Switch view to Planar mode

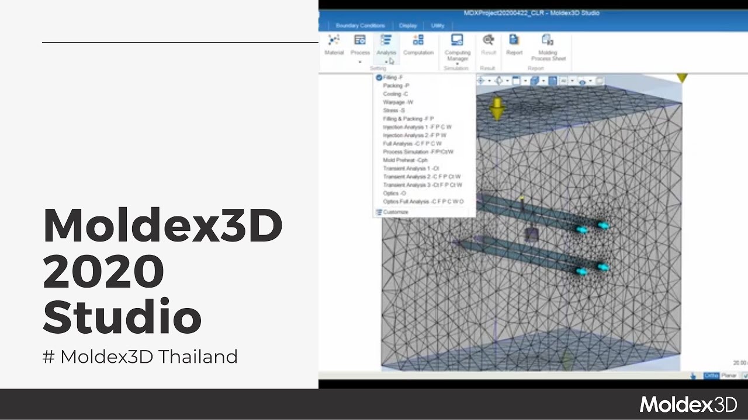click(729, 376)
